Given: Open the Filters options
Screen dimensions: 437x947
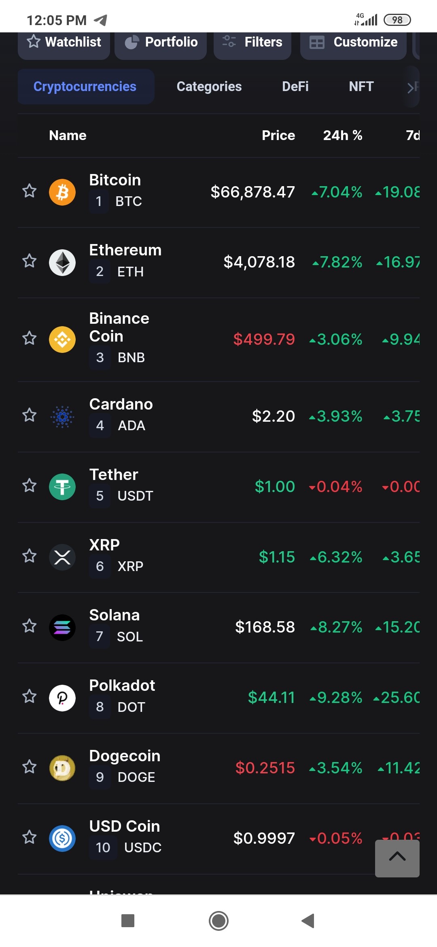Looking at the screenshot, I should click(x=252, y=42).
